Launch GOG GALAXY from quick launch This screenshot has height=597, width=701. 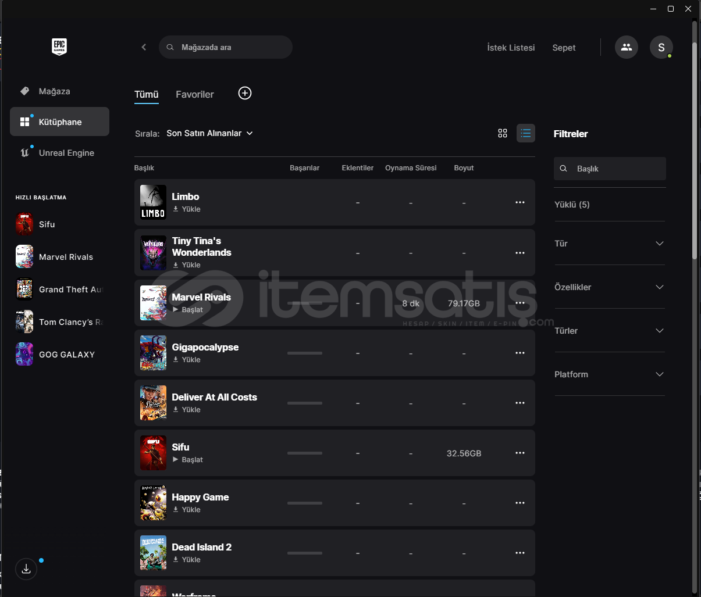tap(59, 355)
